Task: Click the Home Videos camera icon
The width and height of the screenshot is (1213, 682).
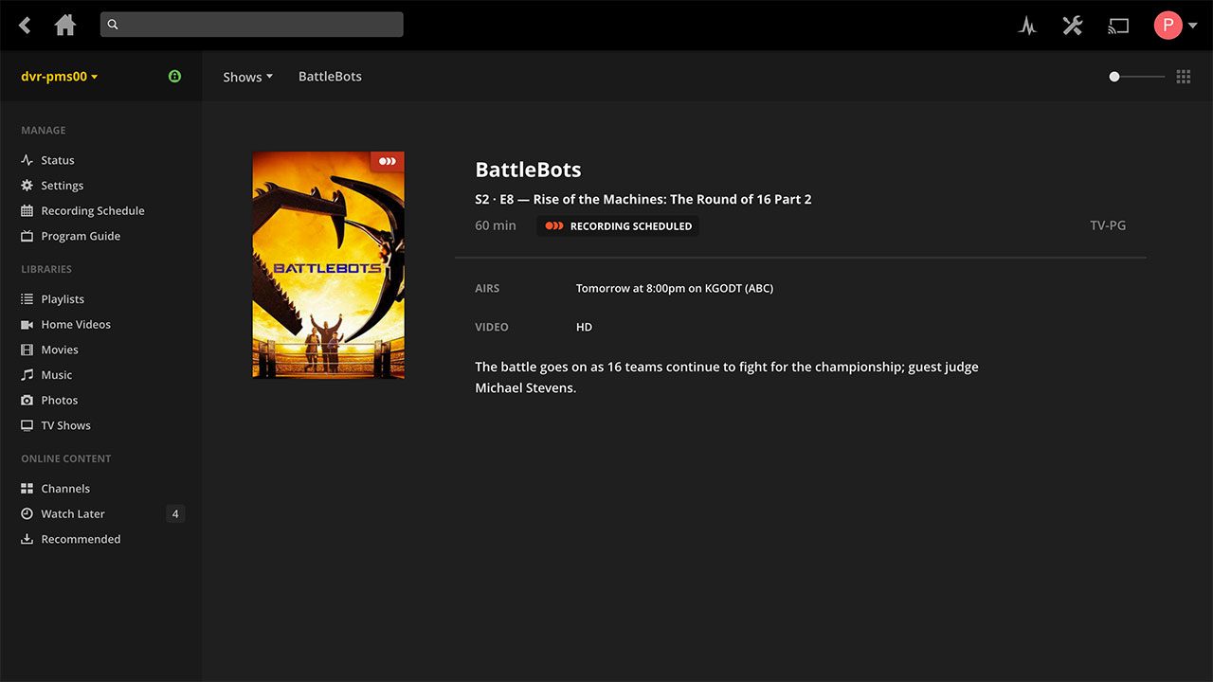Action: [27, 325]
